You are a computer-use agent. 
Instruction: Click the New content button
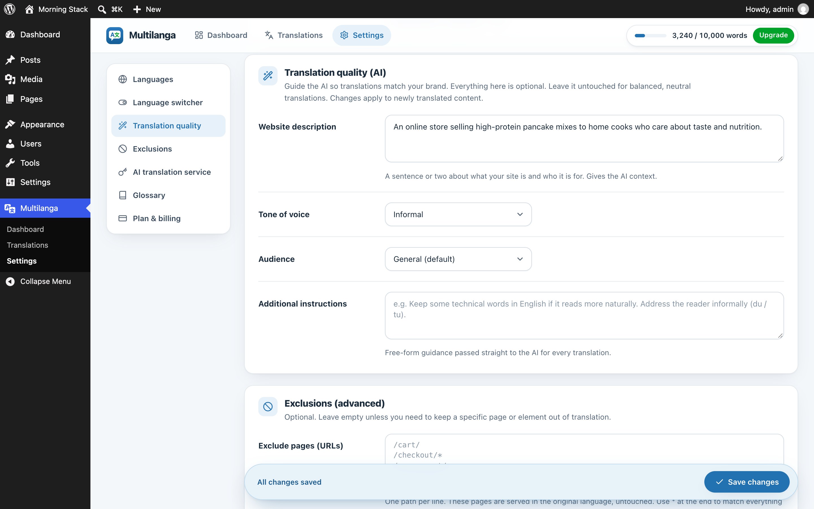147,9
